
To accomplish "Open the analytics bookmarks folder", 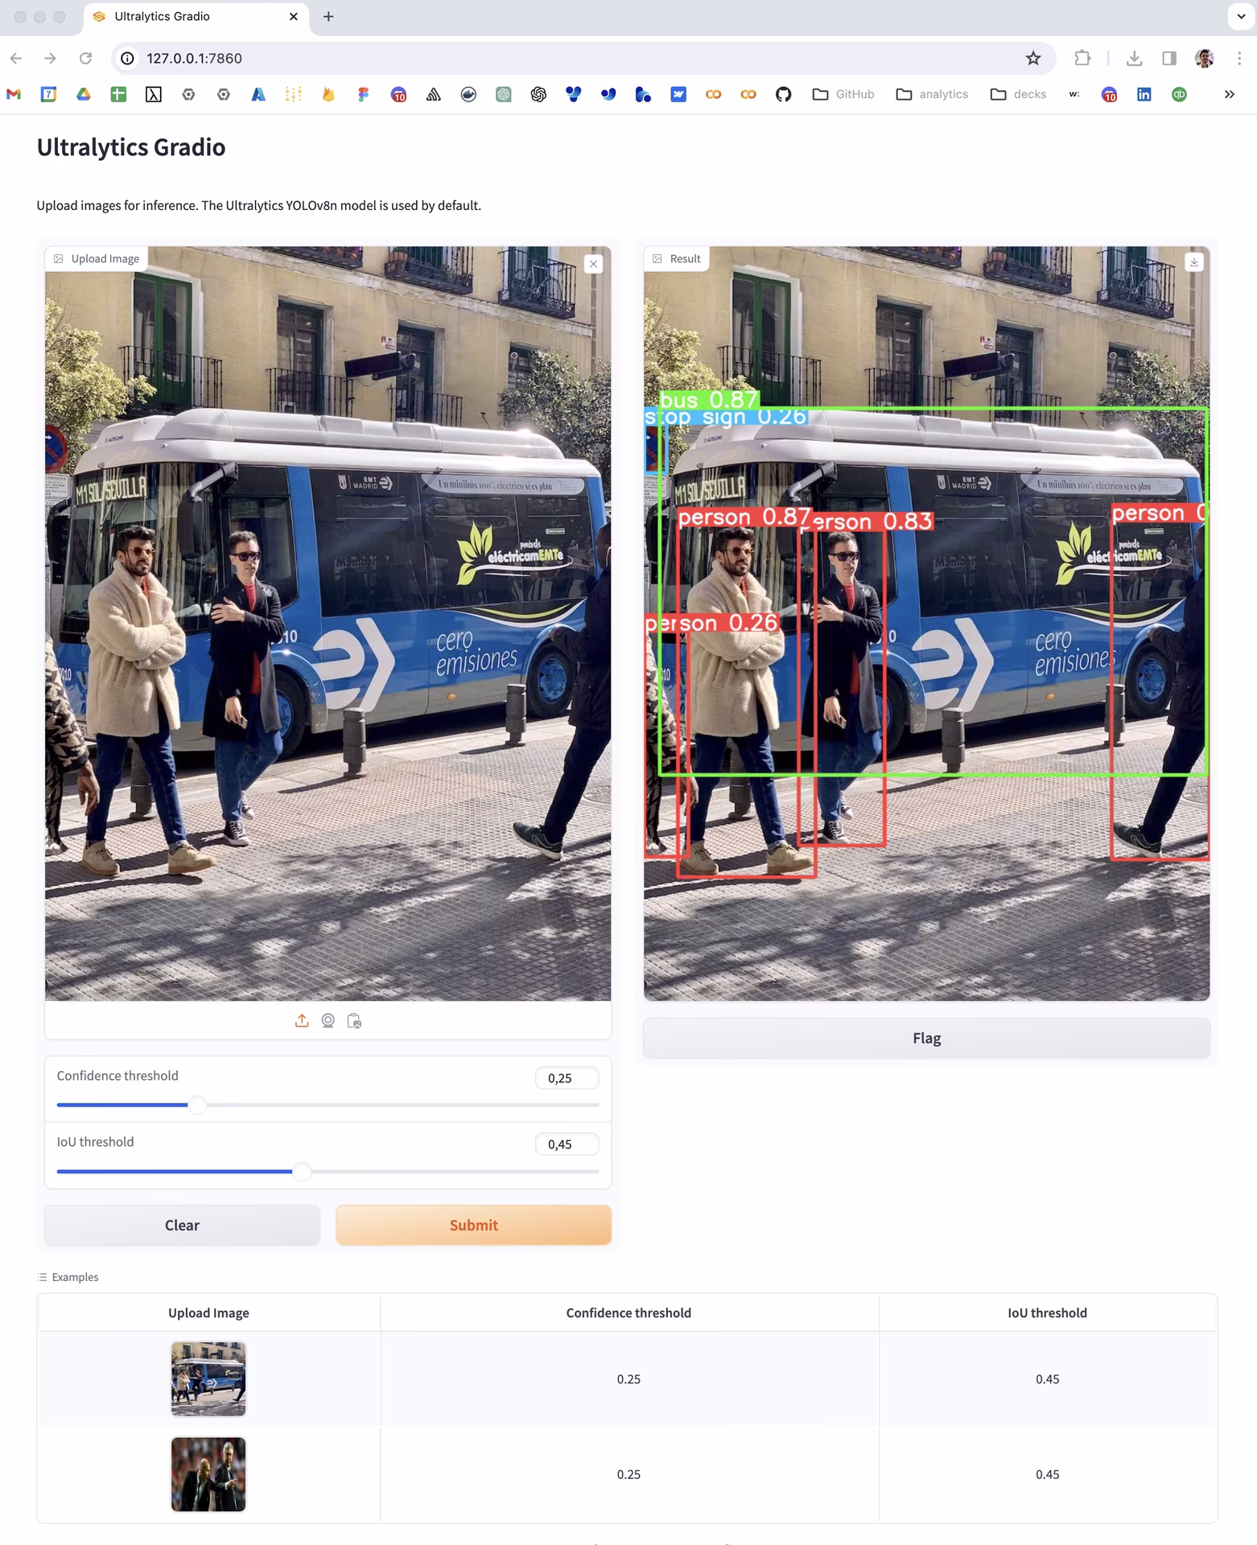I will point(932,94).
